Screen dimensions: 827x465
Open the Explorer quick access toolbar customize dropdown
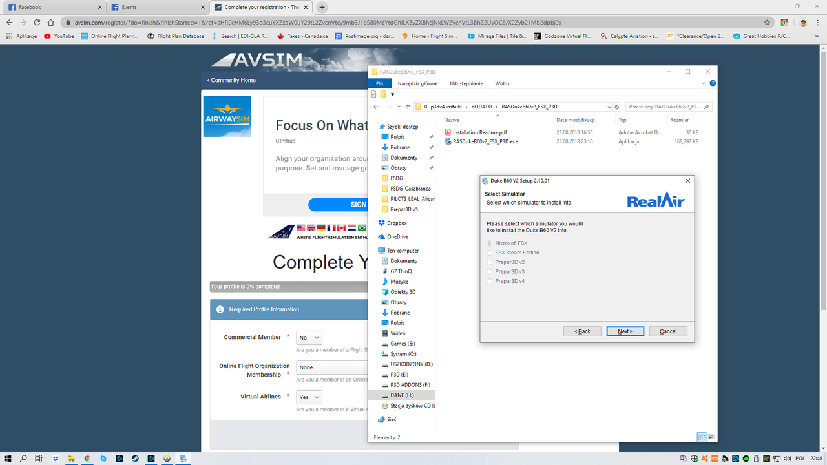(392, 94)
